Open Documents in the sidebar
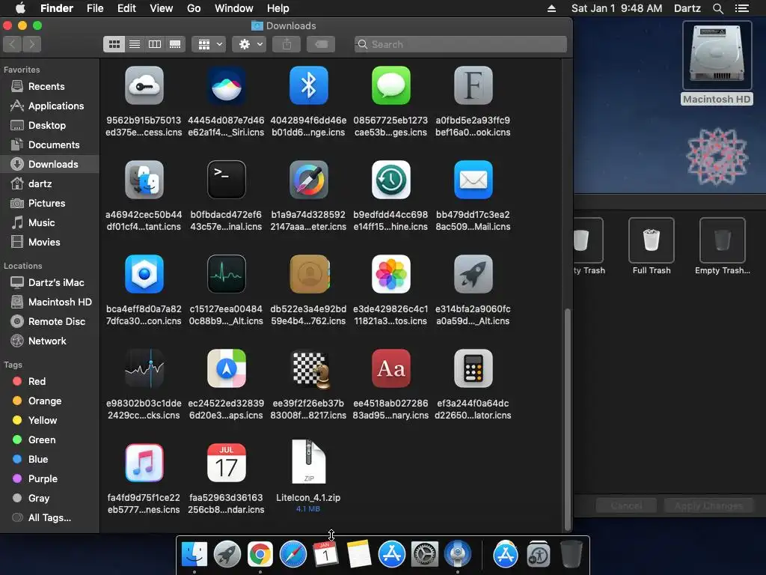This screenshot has height=575, width=766. coord(49,144)
